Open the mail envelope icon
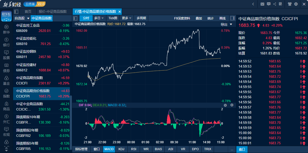Image resolution: width=308 pixels, height=153 pixels. coord(262,4)
